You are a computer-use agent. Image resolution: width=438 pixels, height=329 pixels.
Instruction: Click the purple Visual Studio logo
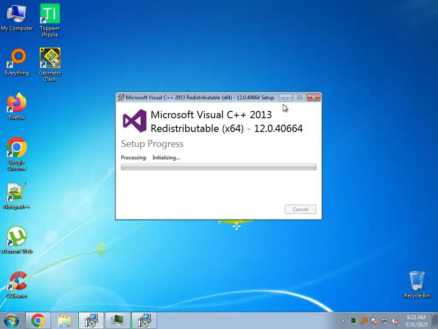tap(135, 121)
